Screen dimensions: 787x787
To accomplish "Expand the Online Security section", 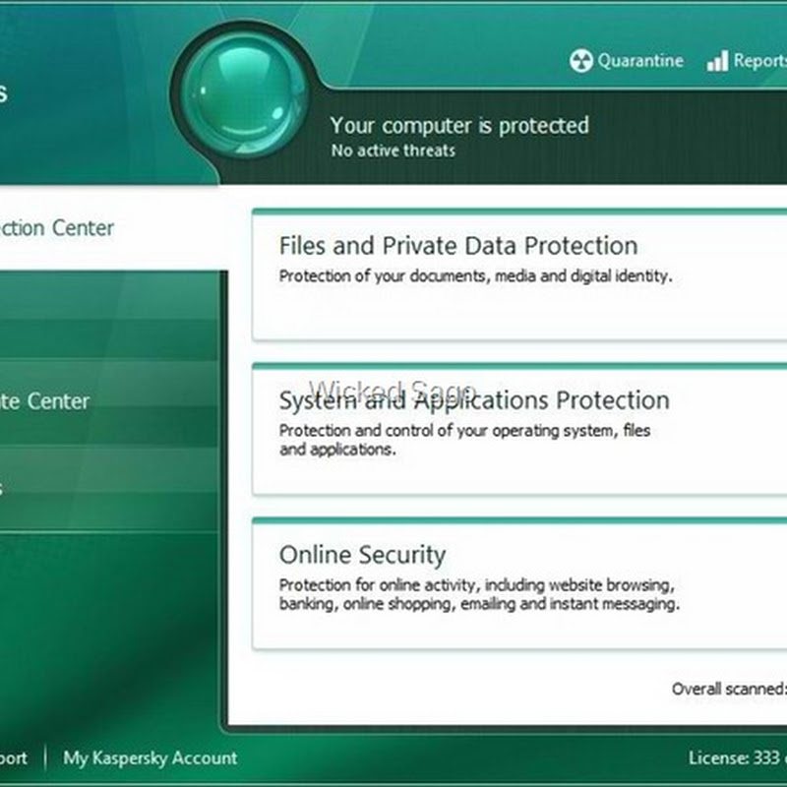I will coord(362,555).
